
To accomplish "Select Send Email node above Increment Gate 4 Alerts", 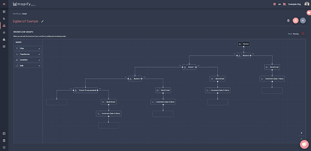I will pos(108,102).
